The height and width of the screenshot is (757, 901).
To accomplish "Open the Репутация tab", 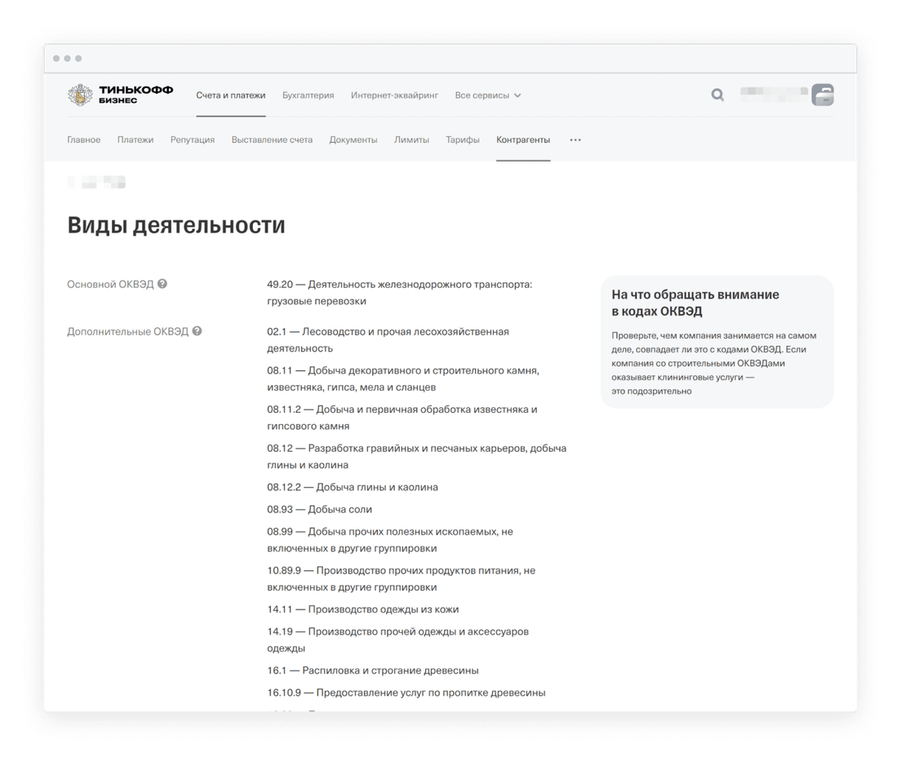I will coord(192,139).
